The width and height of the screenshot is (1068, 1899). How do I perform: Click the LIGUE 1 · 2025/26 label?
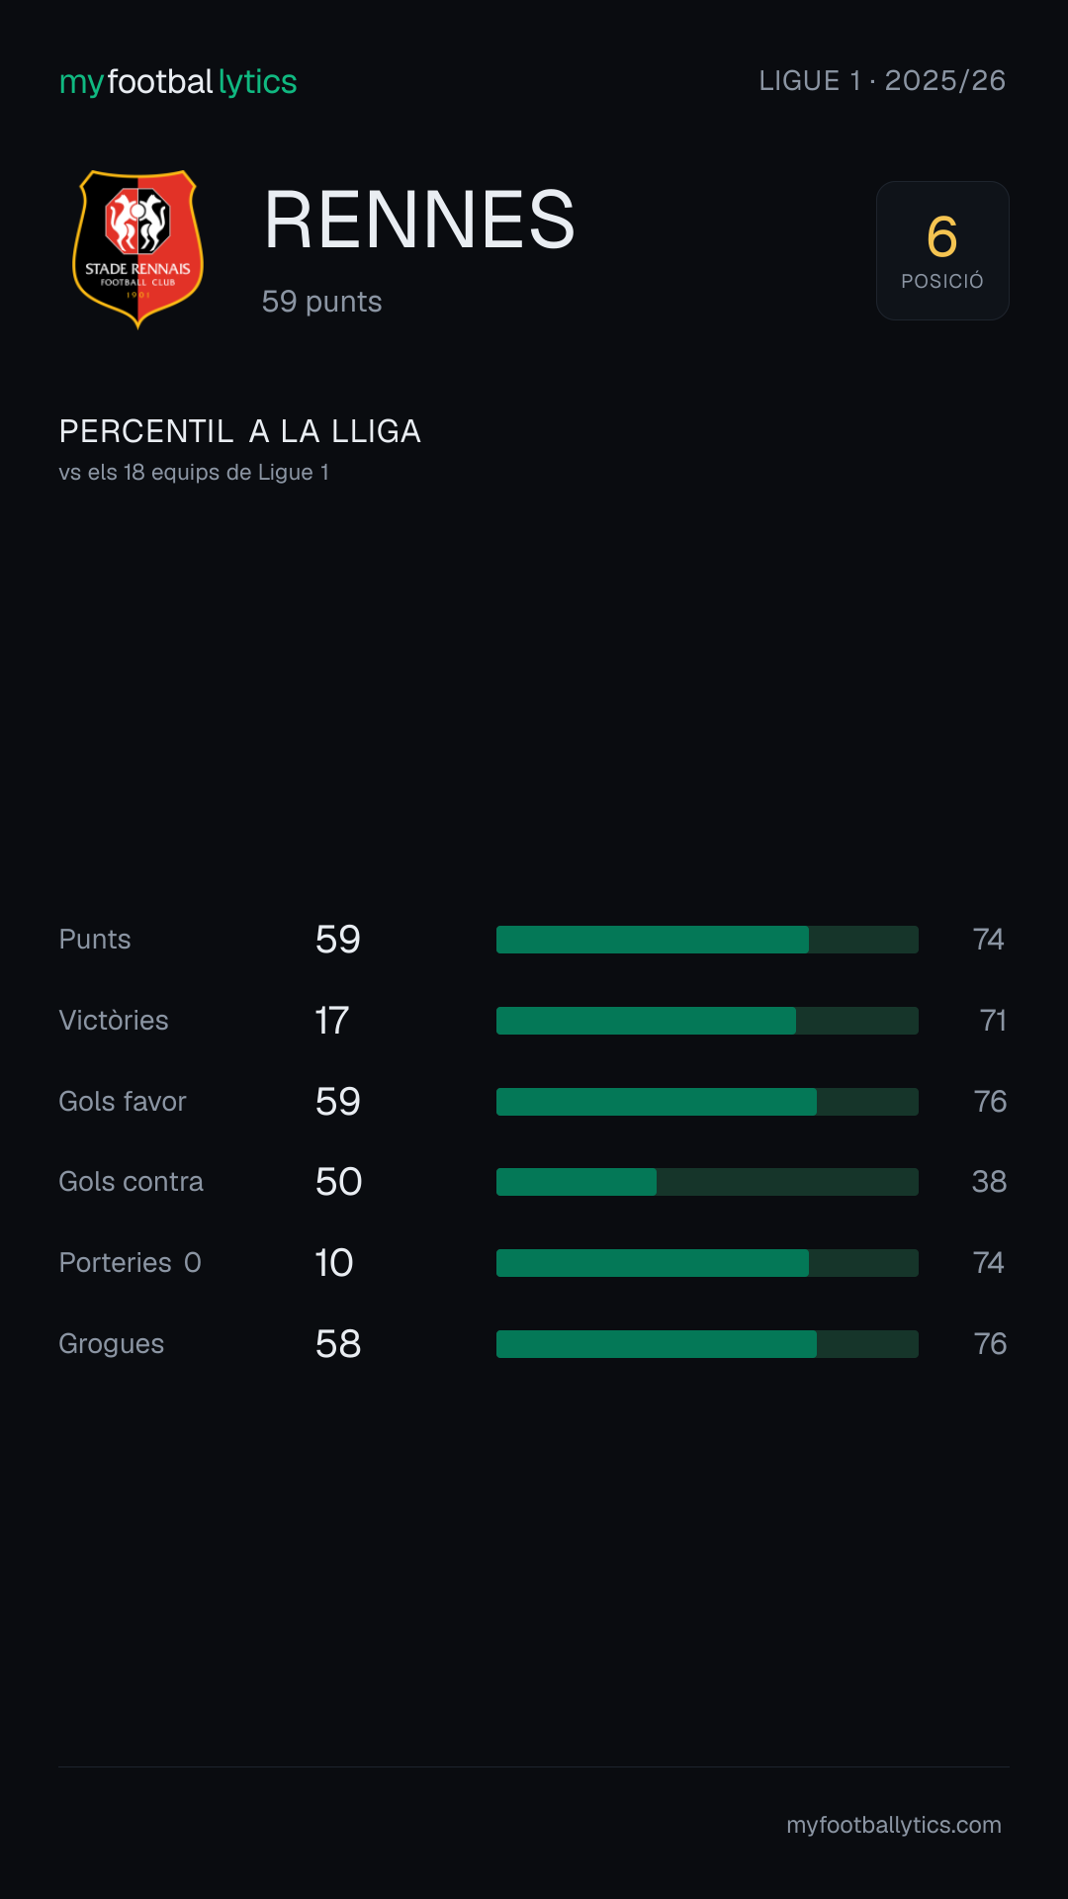tap(882, 81)
